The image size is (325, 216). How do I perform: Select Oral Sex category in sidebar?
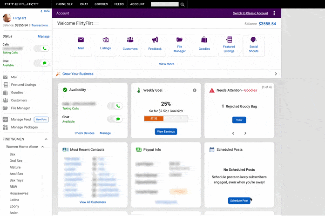tap(16, 161)
